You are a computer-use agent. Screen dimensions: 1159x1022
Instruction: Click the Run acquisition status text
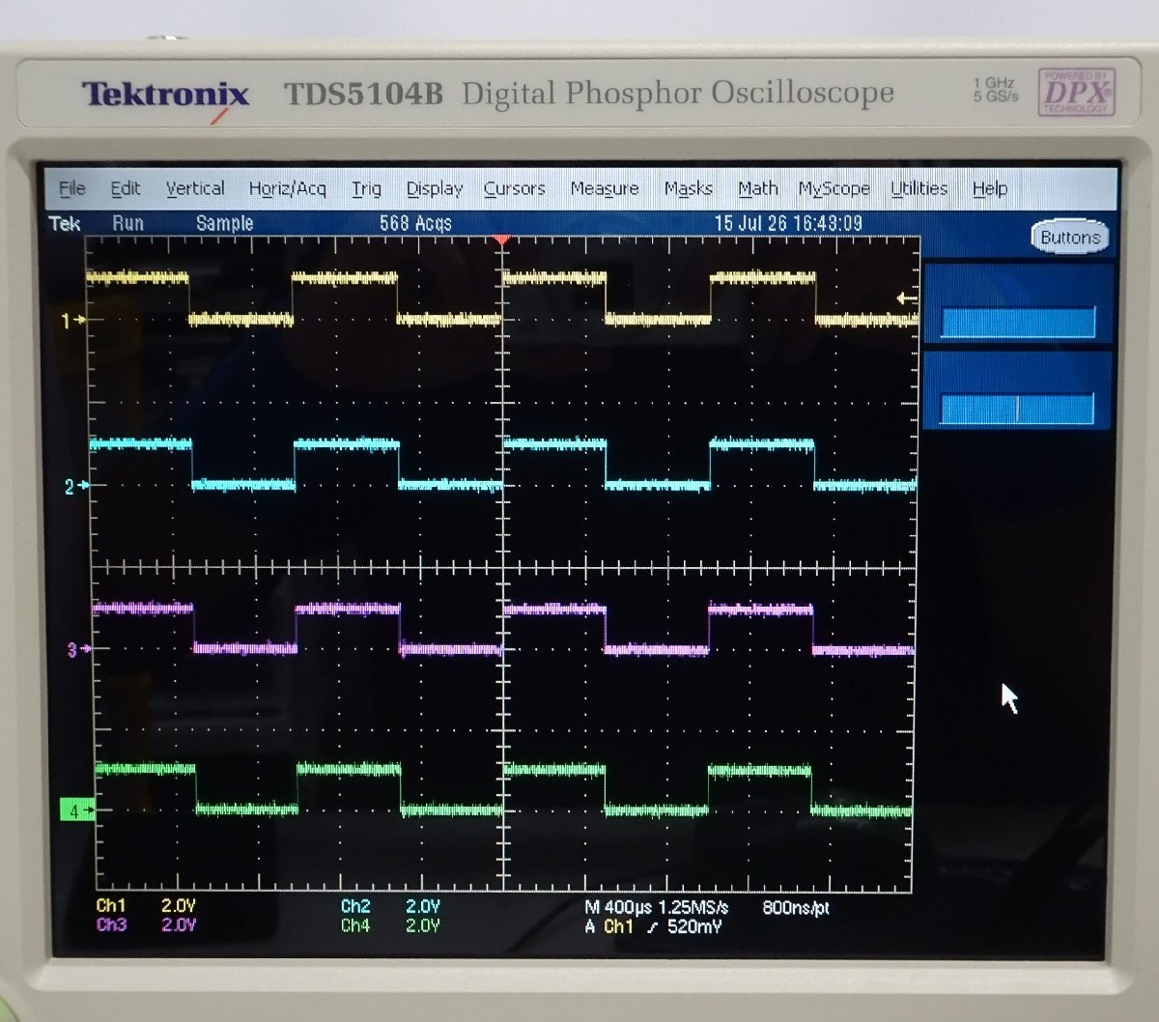127,223
